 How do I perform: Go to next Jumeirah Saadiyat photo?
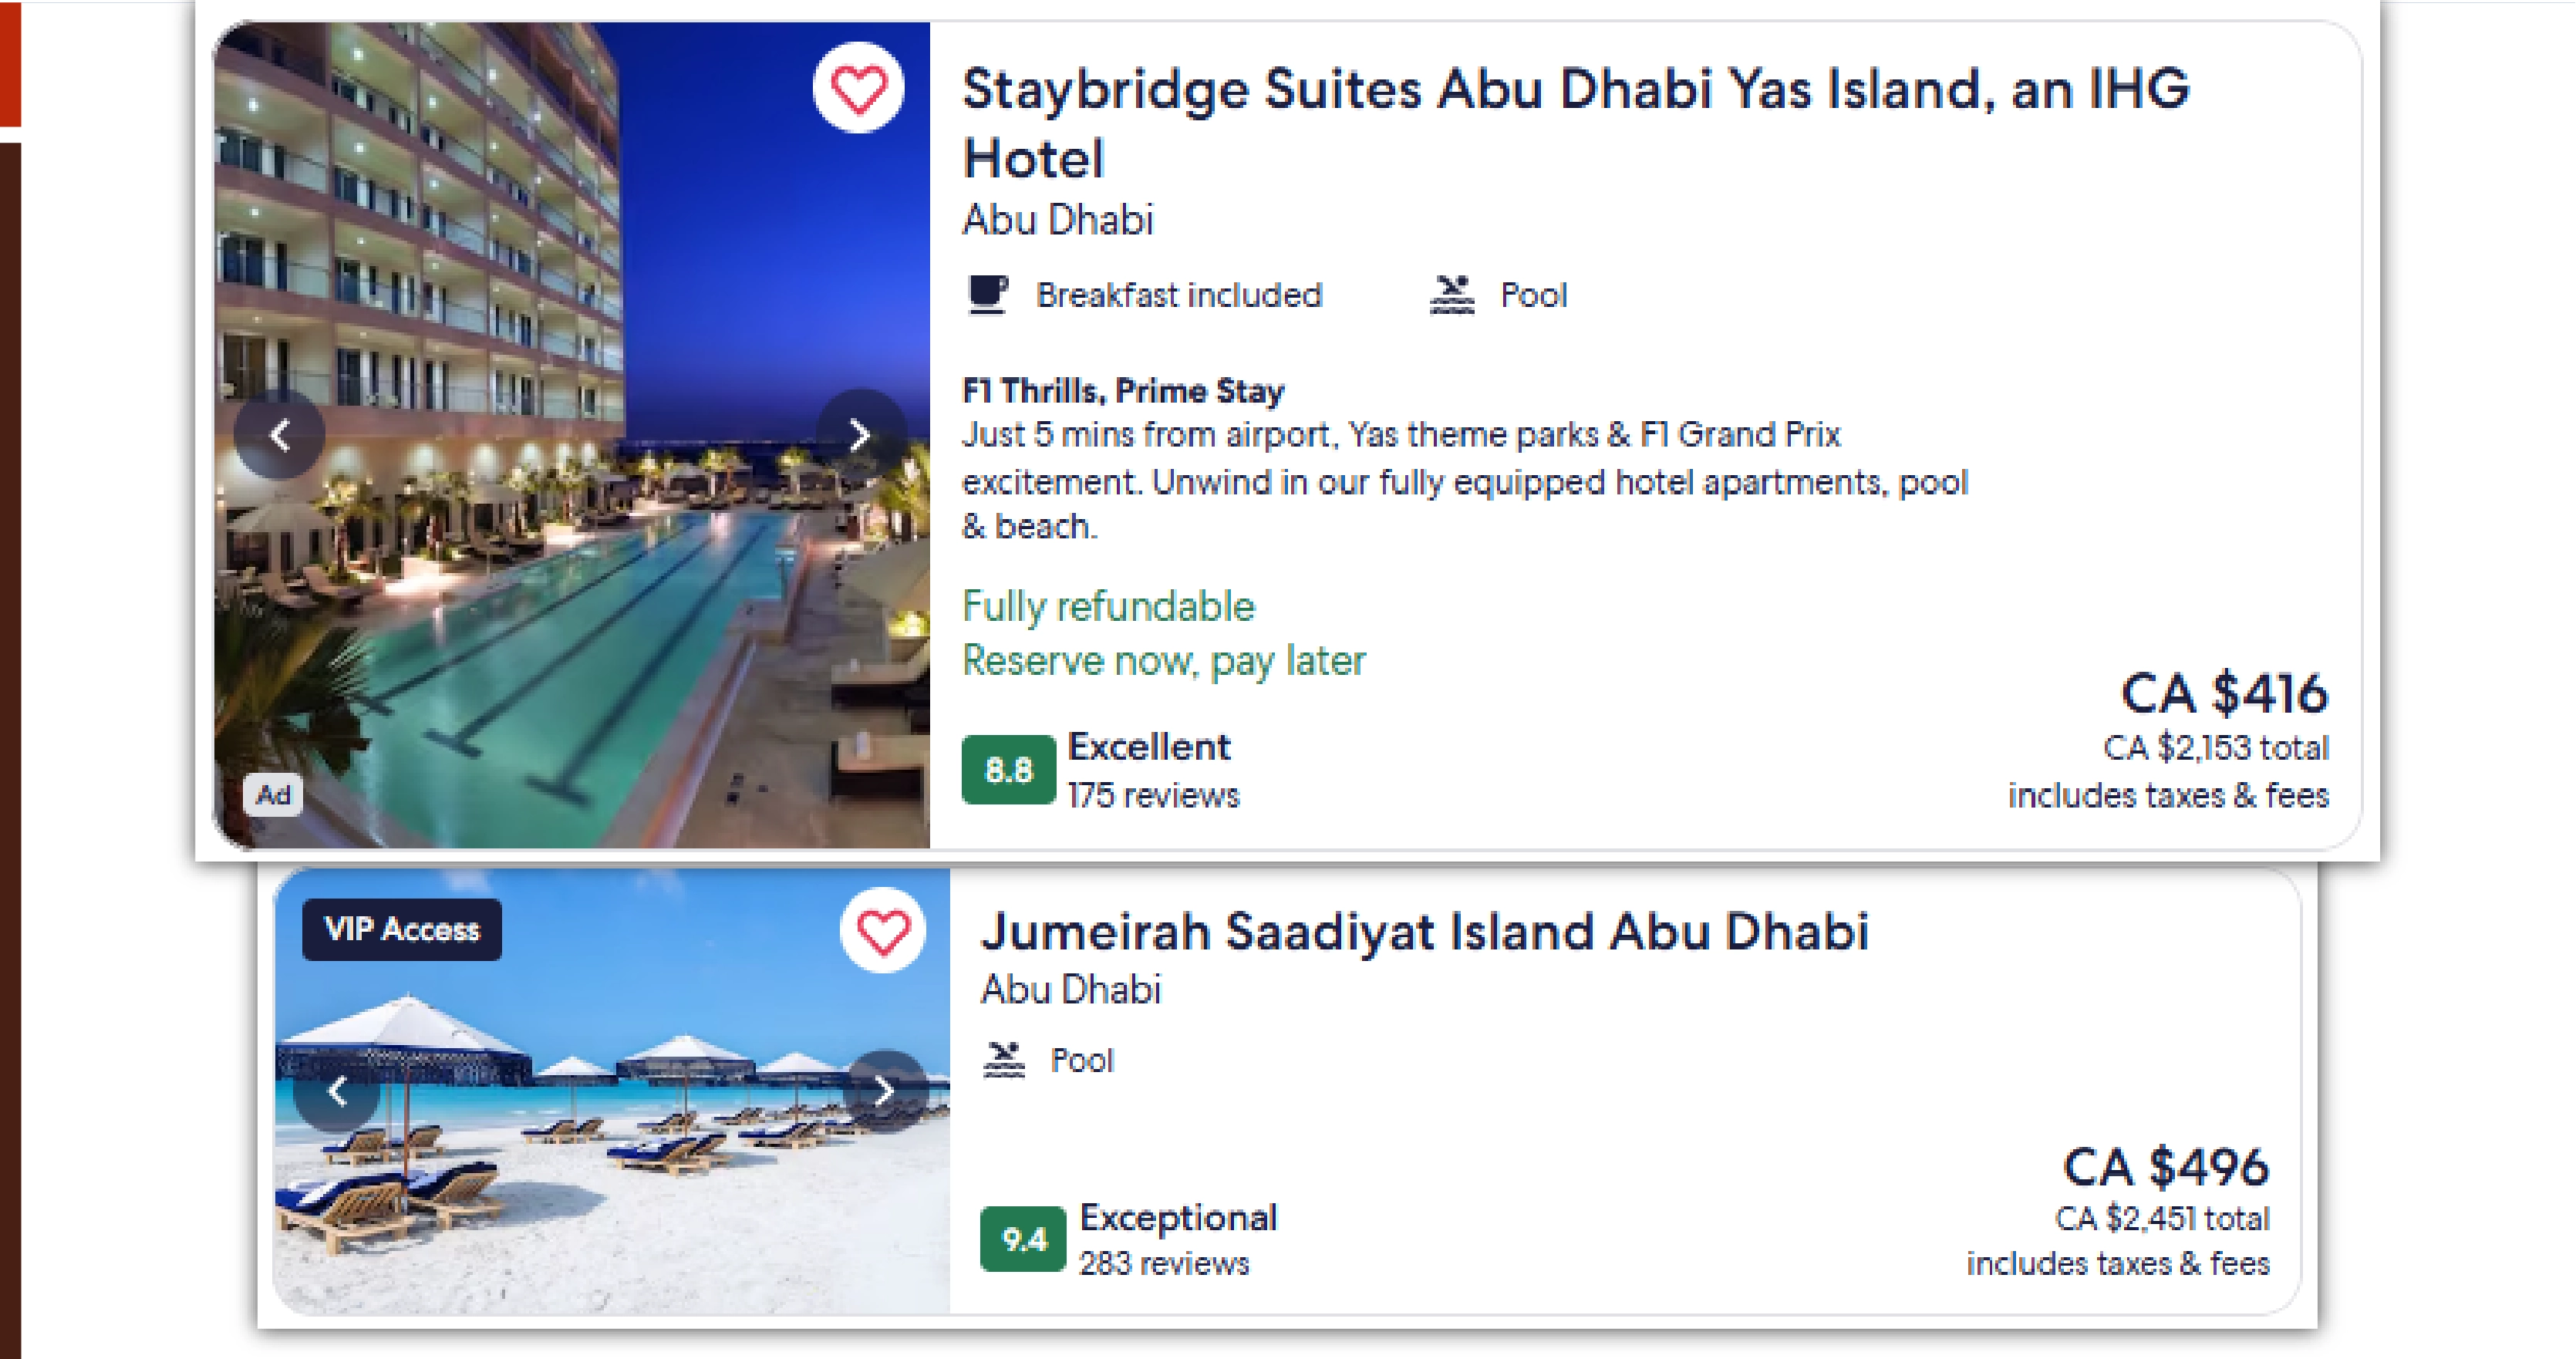(x=884, y=1090)
